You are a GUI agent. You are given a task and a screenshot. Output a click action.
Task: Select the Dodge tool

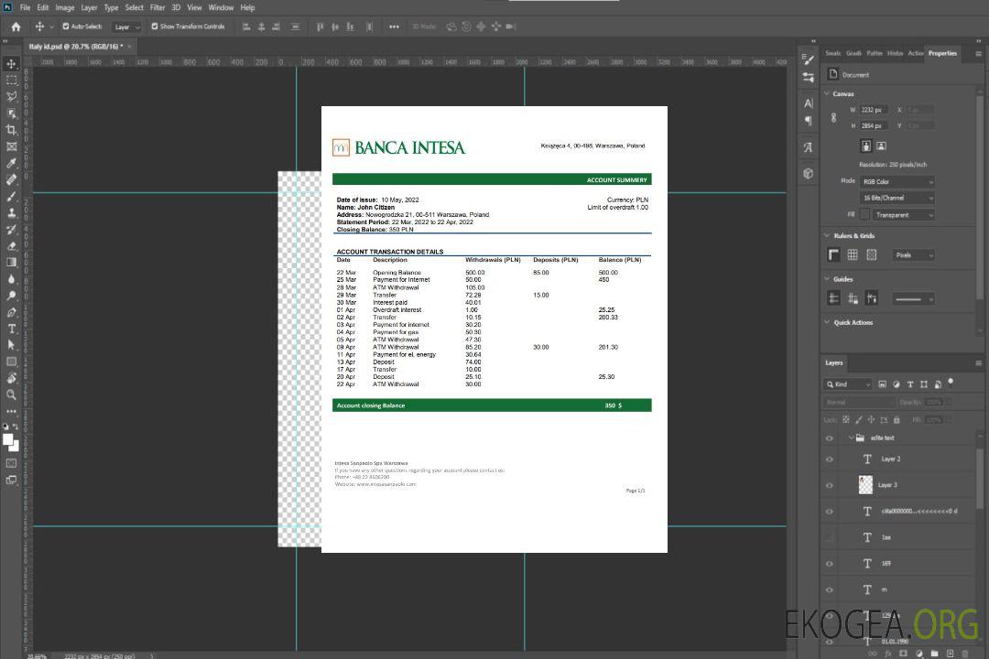click(11, 295)
